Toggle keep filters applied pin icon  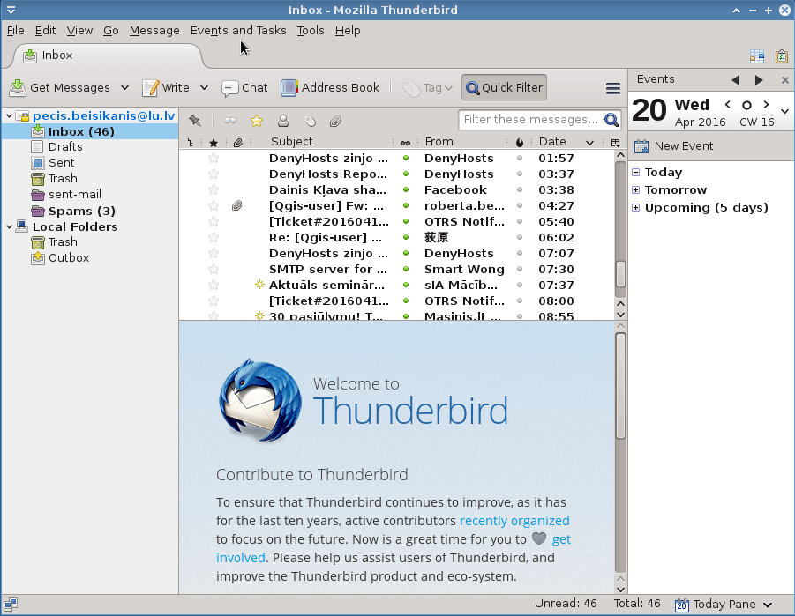[x=195, y=121]
